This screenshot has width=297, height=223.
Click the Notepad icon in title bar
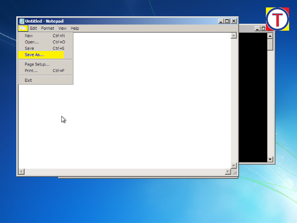click(22, 21)
